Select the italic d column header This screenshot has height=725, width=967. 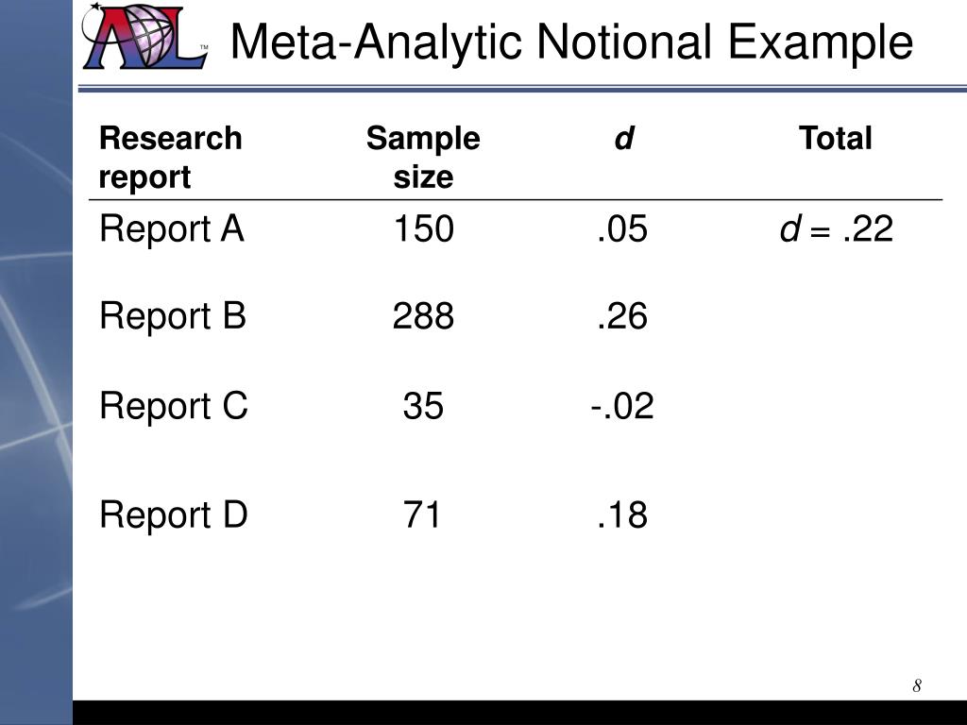point(623,138)
